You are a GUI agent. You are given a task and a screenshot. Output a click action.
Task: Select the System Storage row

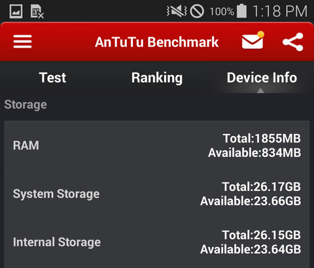(157, 193)
